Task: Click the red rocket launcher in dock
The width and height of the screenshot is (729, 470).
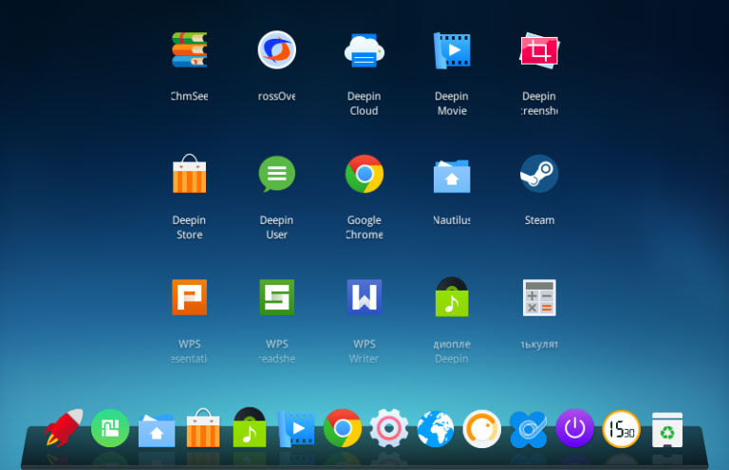Action: 64,427
